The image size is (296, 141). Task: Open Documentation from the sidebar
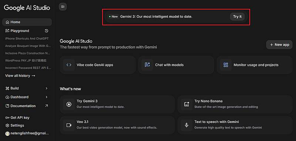tap(27, 106)
